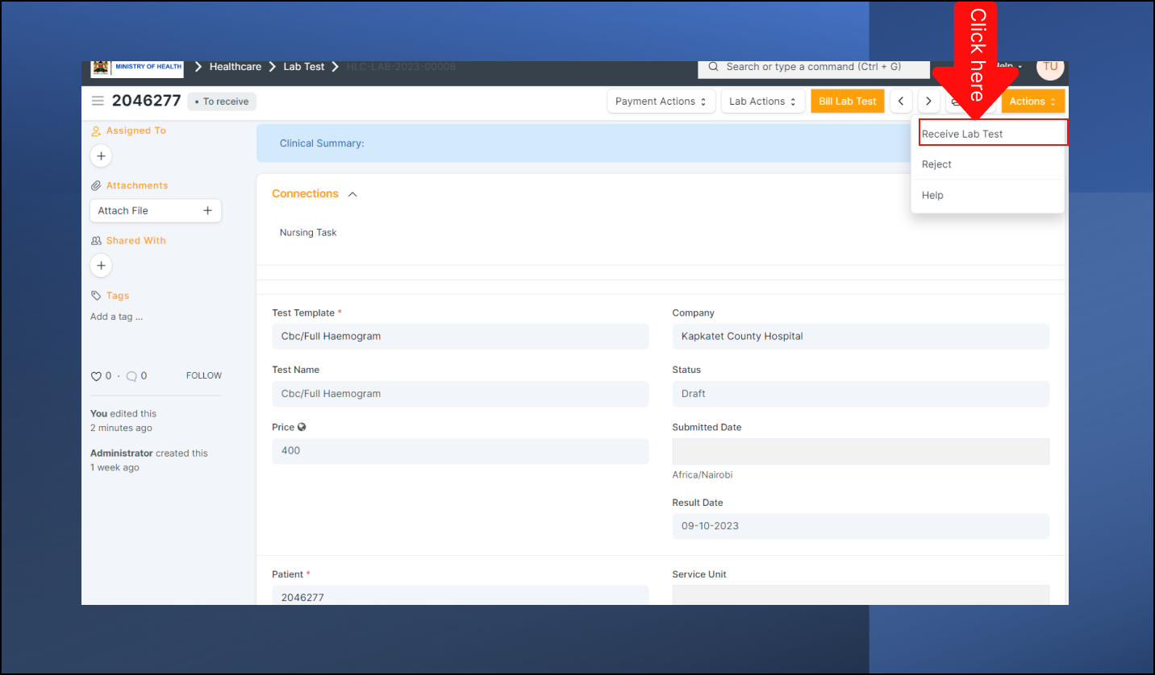Image resolution: width=1155 pixels, height=675 pixels.
Task: Click the Tags label icon
Action: click(96, 296)
